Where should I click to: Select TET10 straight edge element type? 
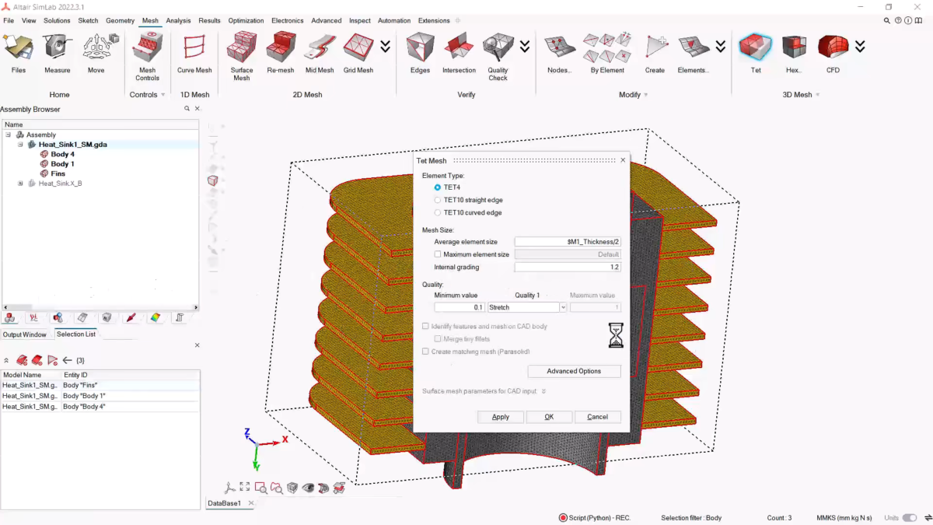pyautogui.click(x=438, y=200)
